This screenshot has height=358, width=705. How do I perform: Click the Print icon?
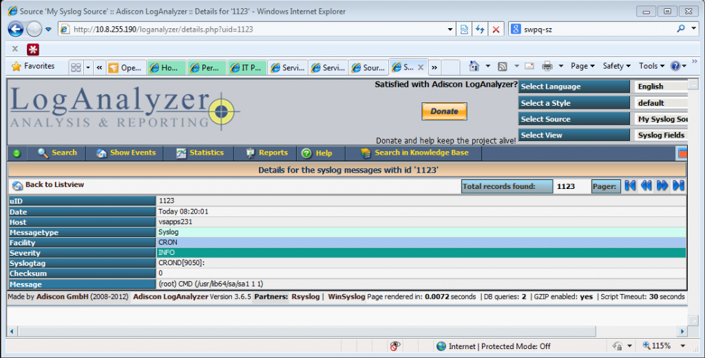(547, 67)
